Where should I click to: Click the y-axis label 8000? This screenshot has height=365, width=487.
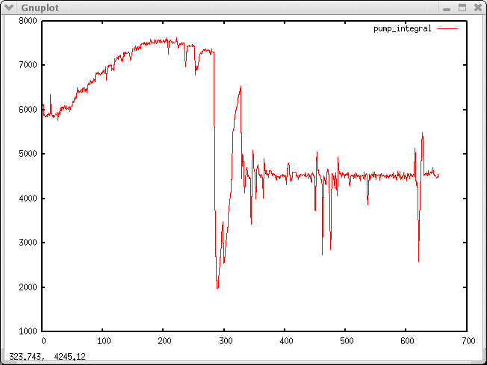(28, 21)
